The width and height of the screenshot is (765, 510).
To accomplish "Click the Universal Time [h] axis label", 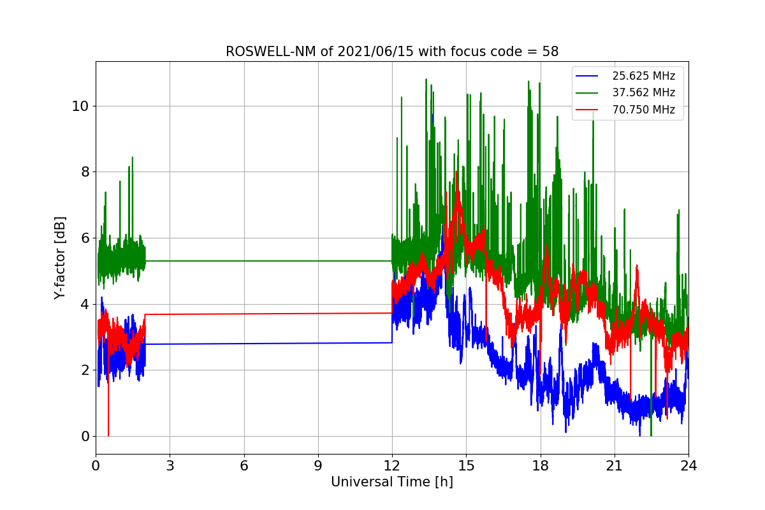I will pyautogui.click(x=392, y=483).
